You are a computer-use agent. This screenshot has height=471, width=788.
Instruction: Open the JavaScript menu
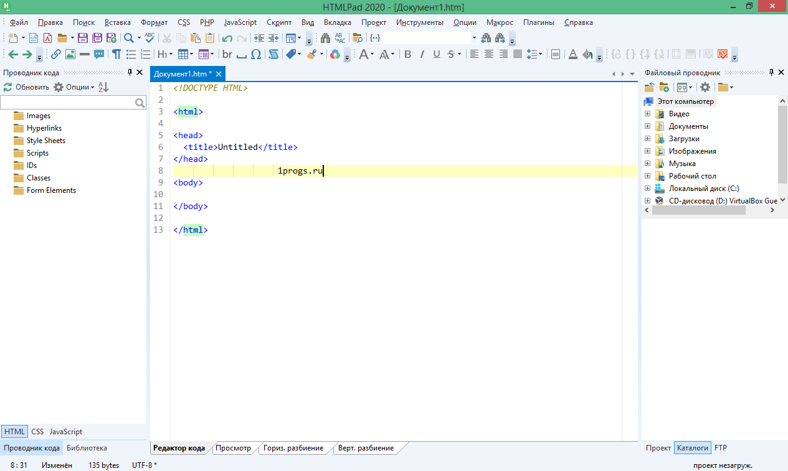(240, 22)
